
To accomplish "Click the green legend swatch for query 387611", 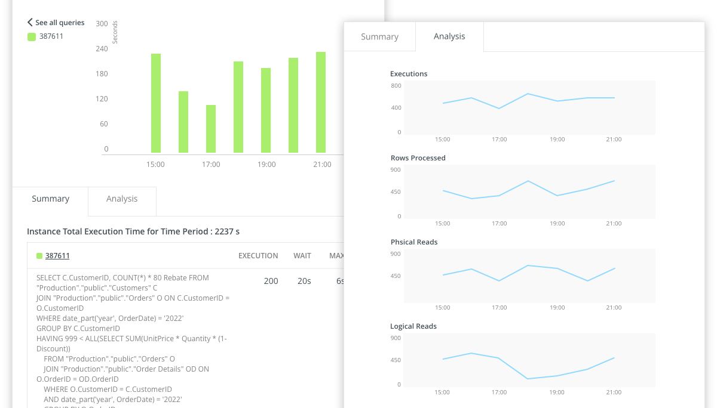I will click(x=30, y=36).
